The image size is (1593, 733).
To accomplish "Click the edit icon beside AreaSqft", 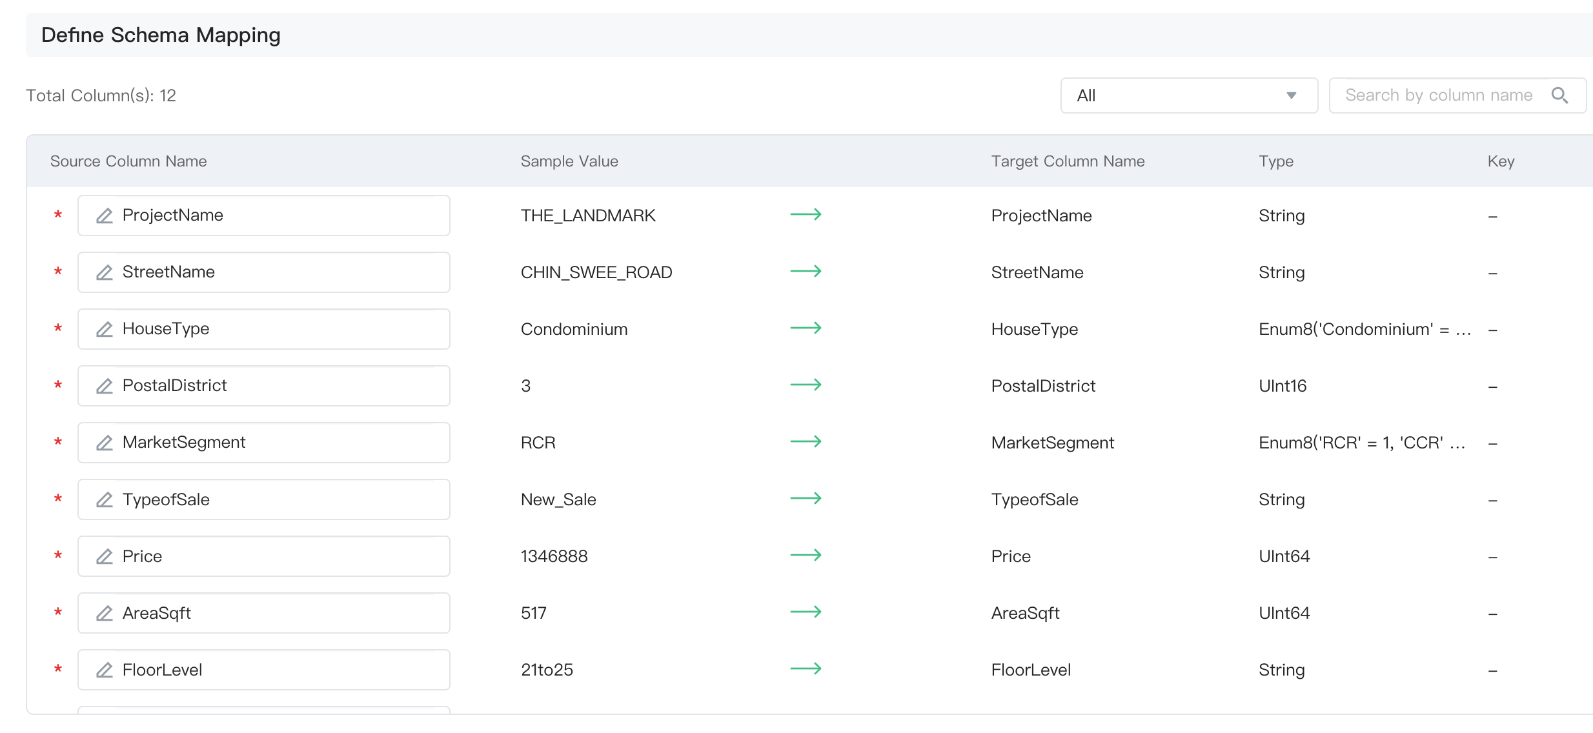I will [x=105, y=613].
